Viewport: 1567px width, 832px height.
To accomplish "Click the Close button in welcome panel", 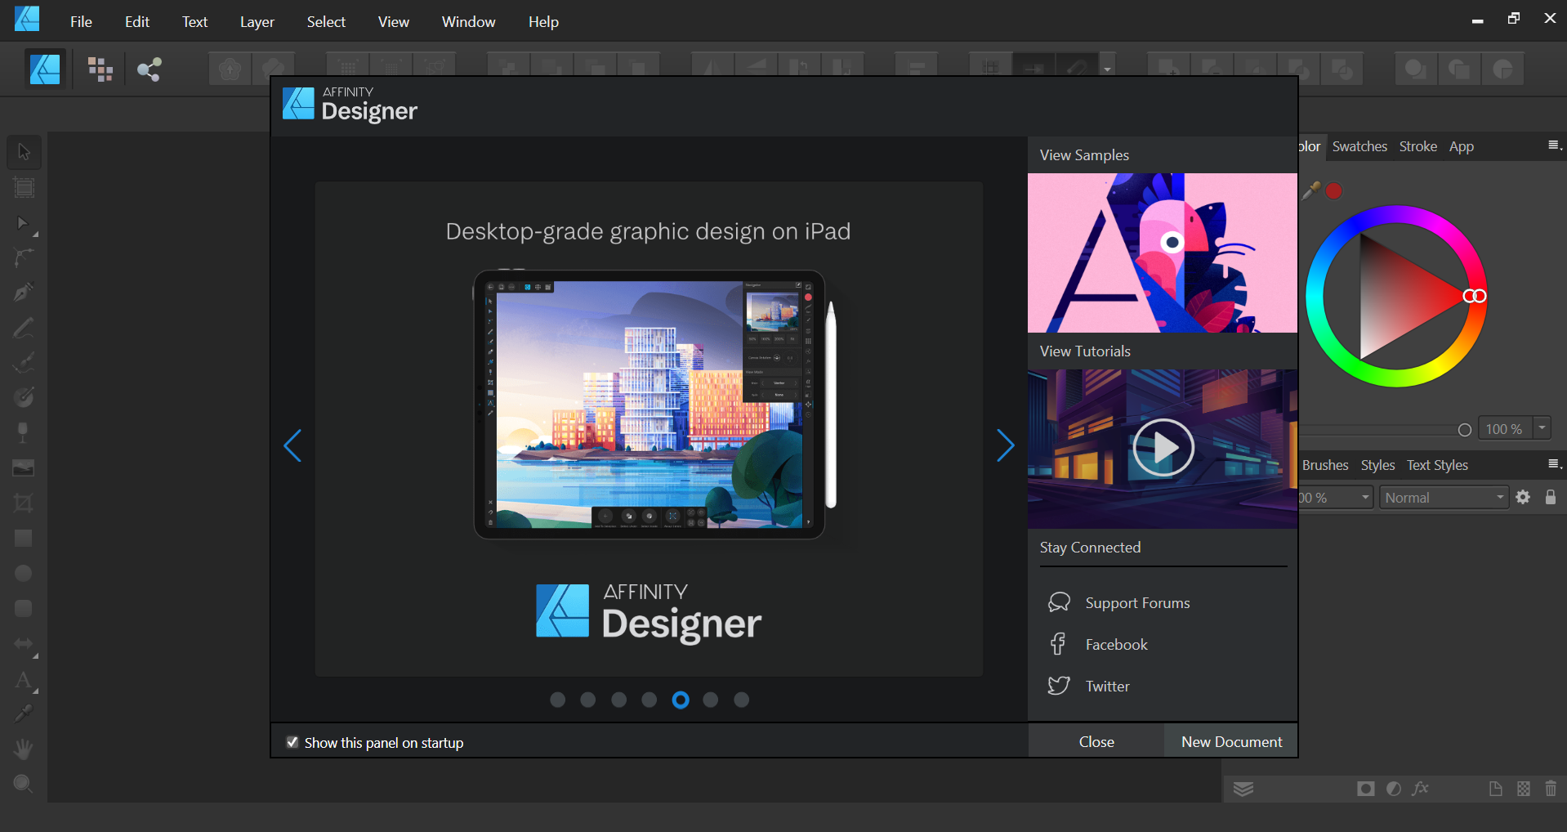I will pos(1096,741).
